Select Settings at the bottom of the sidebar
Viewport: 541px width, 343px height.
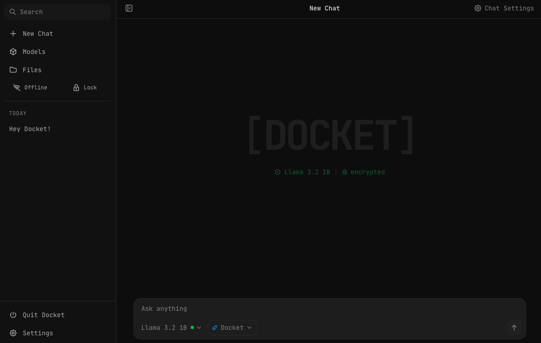[38, 333]
